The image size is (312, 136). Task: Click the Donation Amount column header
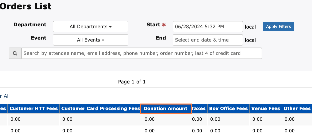tap(166, 108)
